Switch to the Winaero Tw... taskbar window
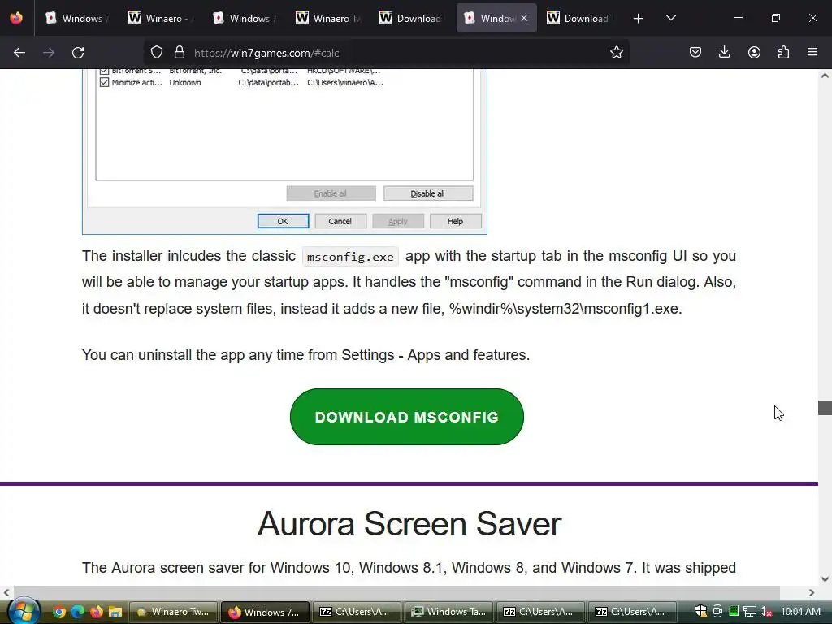The width and height of the screenshot is (832, 624). tap(174, 612)
